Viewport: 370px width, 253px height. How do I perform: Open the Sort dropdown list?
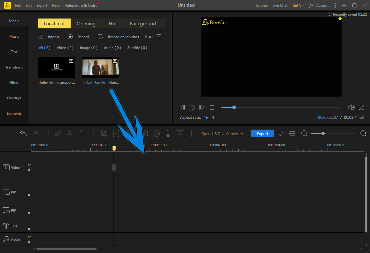[x=153, y=36]
